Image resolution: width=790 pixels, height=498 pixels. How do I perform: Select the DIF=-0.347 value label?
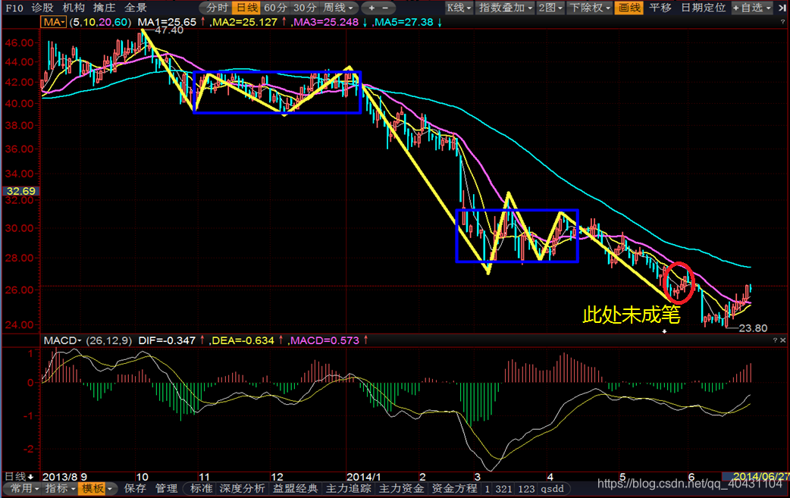[167, 340]
